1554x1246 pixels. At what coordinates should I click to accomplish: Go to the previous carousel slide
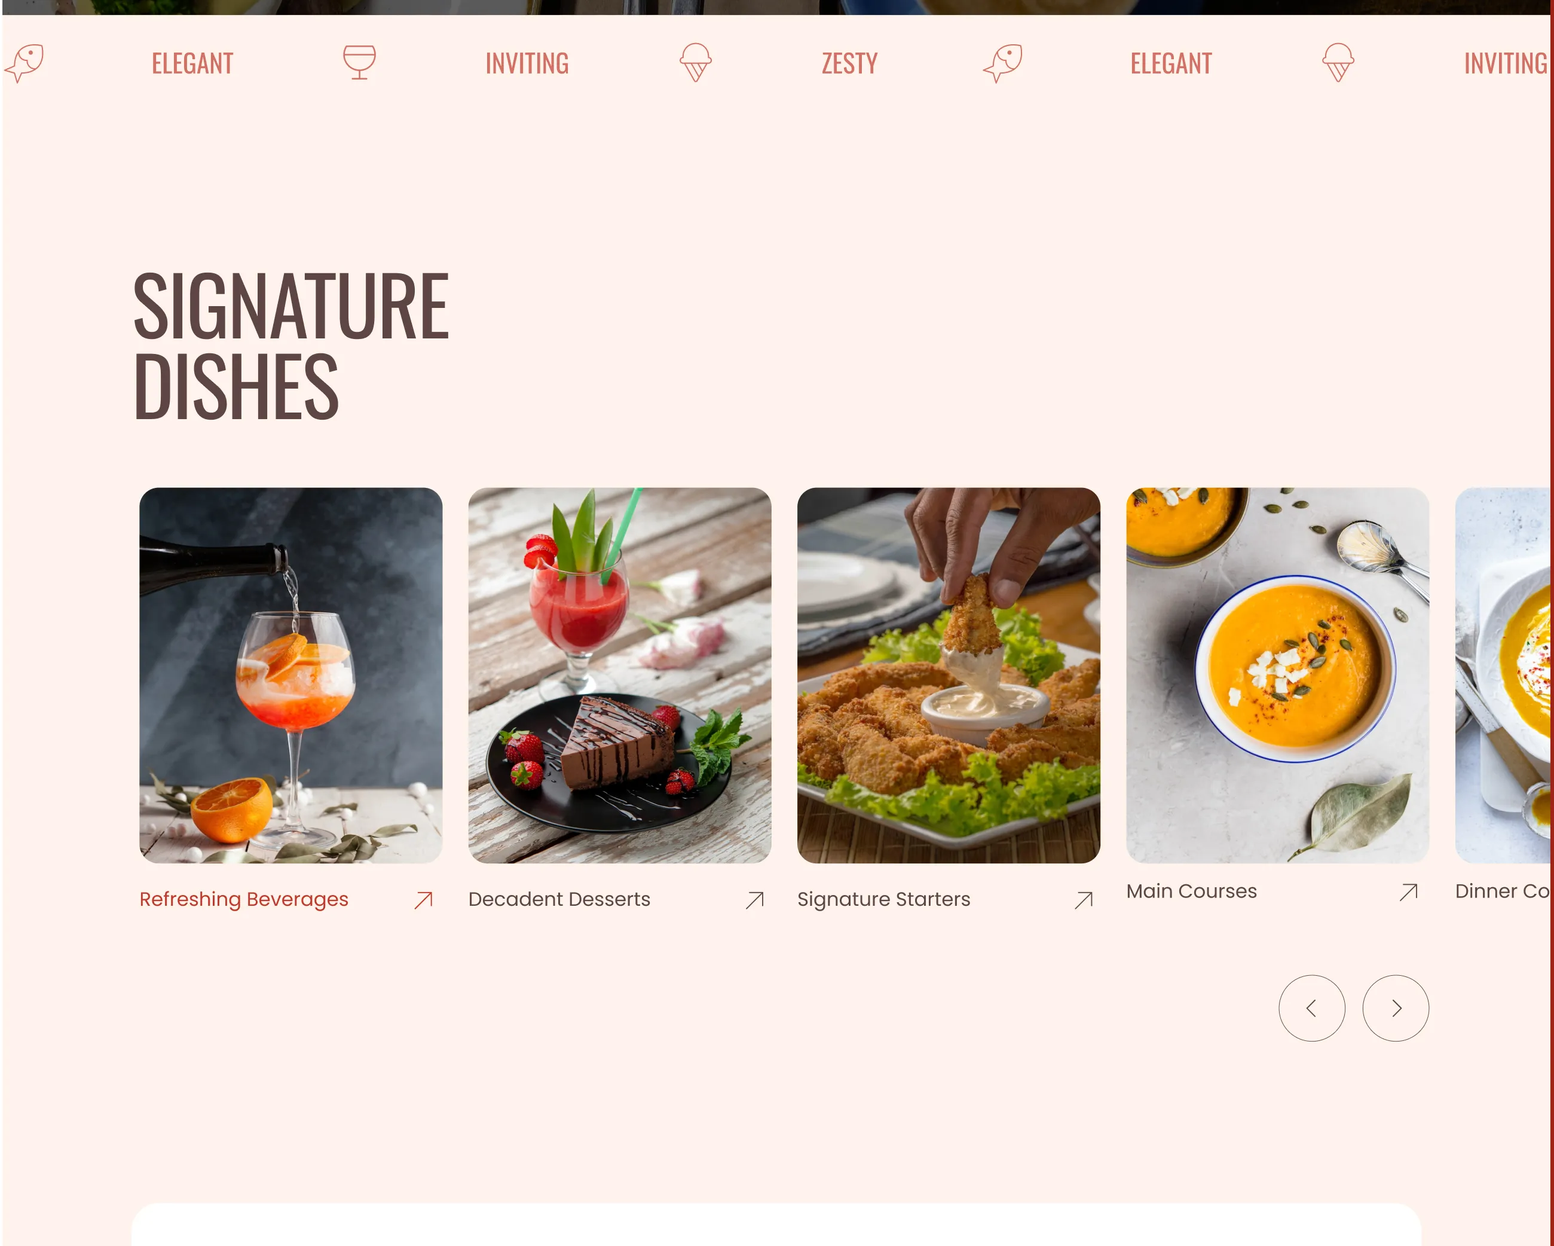click(x=1312, y=1008)
